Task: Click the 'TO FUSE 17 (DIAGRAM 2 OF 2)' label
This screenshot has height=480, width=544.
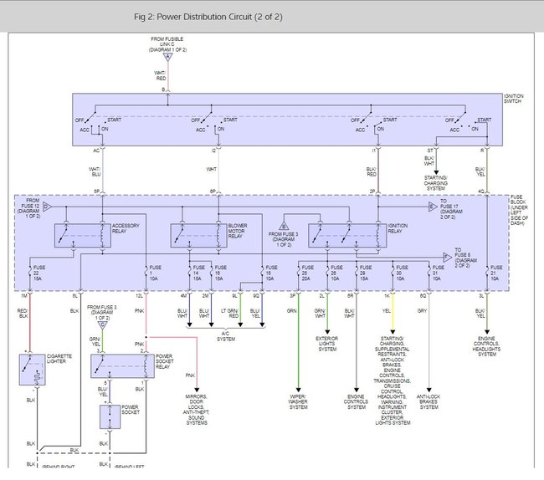Action: click(451, 209)
